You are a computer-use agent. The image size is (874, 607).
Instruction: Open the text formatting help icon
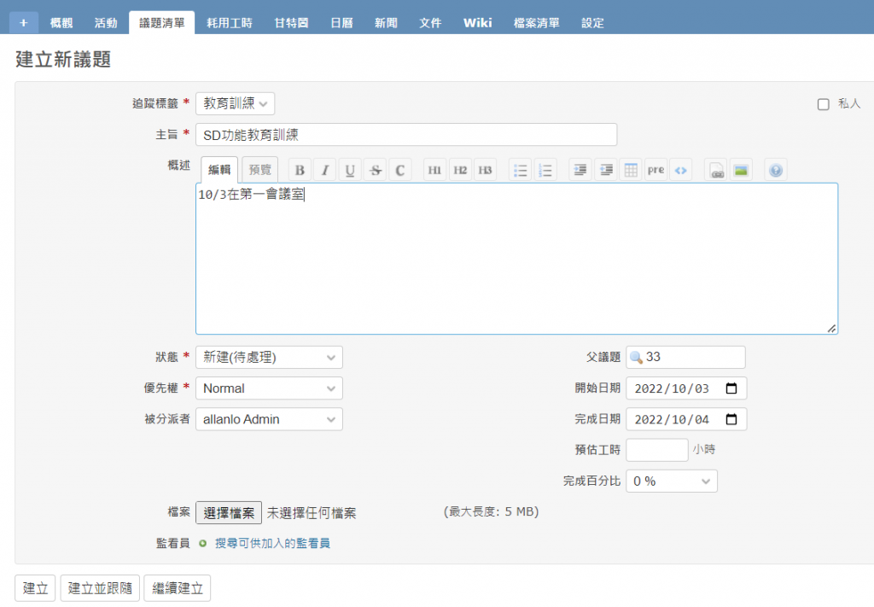point(775,170)
